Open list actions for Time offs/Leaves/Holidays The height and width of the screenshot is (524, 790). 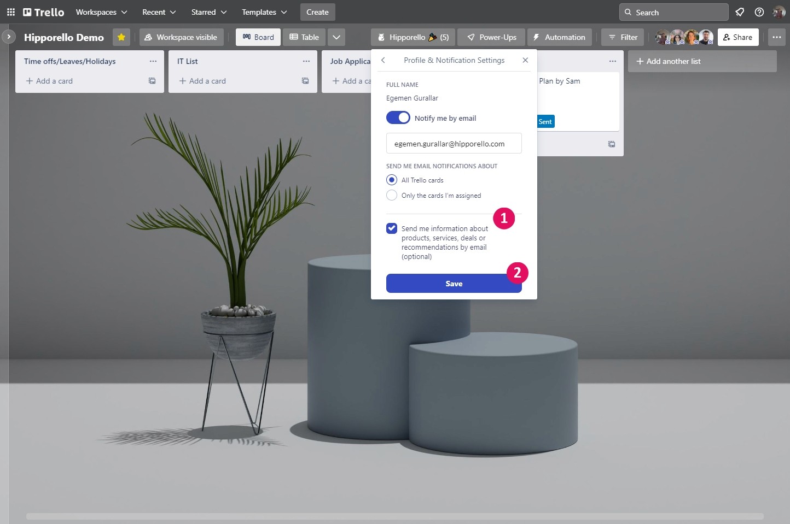tap(153, 61)
